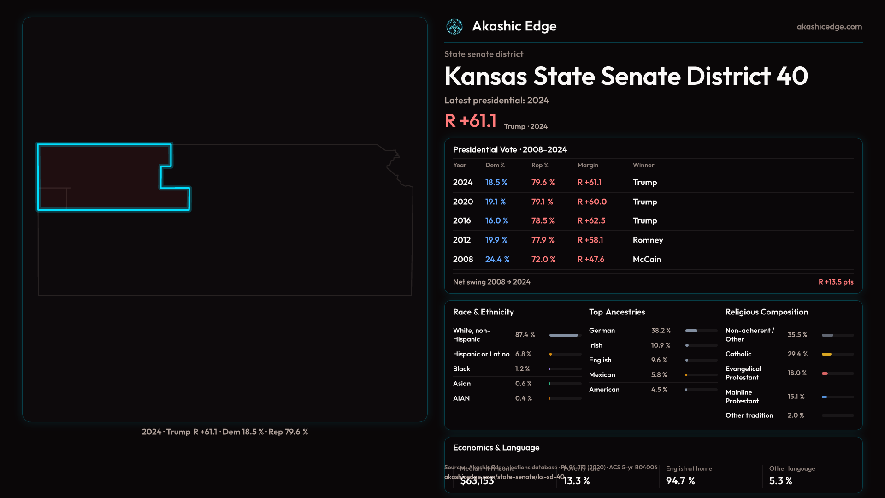The width and height of the screenshot is (885, 498).
Task: Click the 2008 Dem 24.4 % value
Action: (497, 260)
